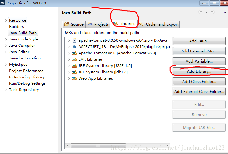The image size is (228, 154).
Task: Click Add External JARs... button
Action: pos(199,51)
